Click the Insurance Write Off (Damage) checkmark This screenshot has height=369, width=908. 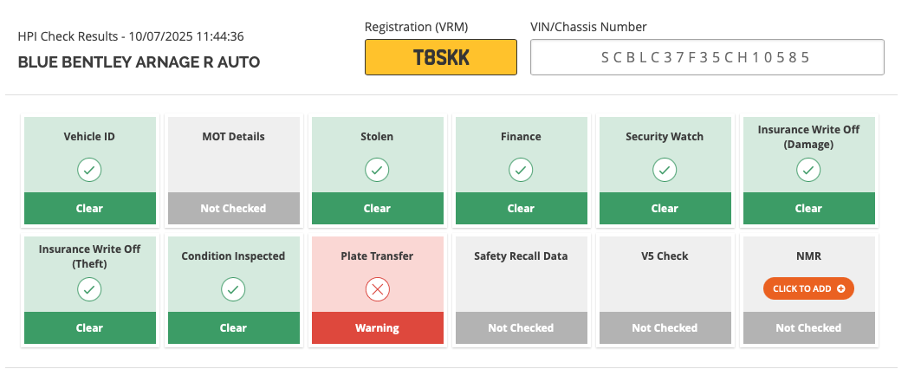point(808,170)
